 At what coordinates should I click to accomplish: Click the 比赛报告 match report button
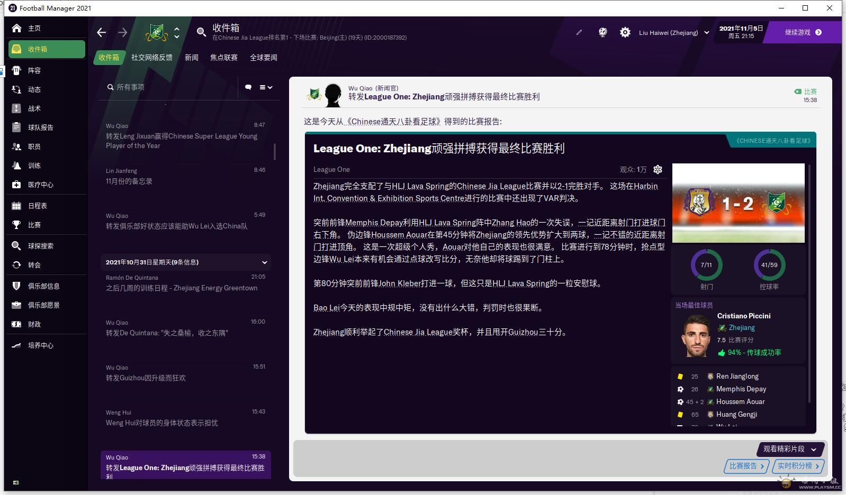(746, 466)
